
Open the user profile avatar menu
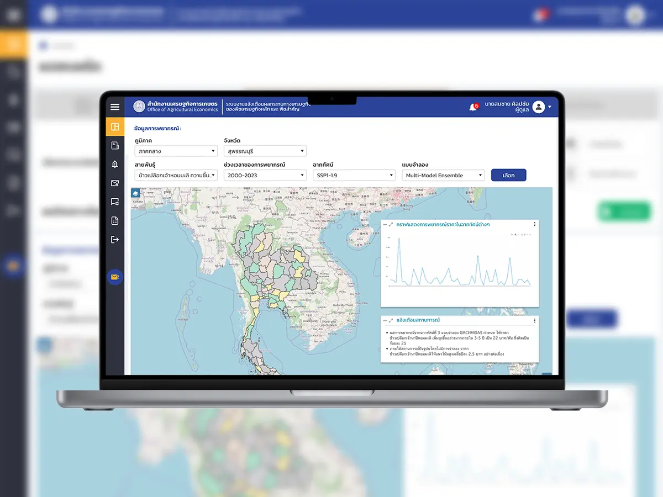tap(539, 107)
